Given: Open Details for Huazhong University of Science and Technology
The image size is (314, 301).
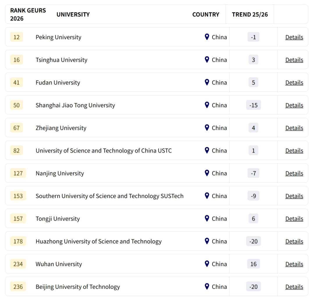Looking at the screenshot, I should pyautogui.click(x=294, y=241).
